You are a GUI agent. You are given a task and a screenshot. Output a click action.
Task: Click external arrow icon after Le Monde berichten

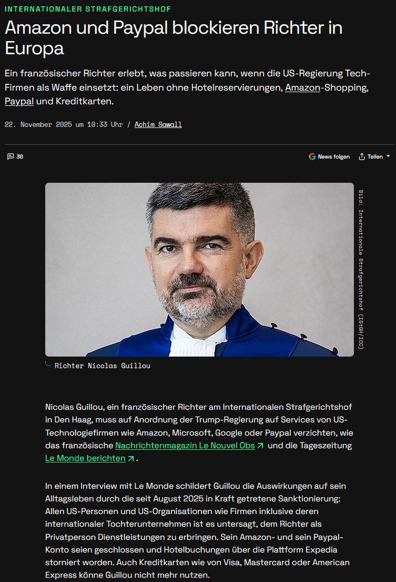(131, 459)
